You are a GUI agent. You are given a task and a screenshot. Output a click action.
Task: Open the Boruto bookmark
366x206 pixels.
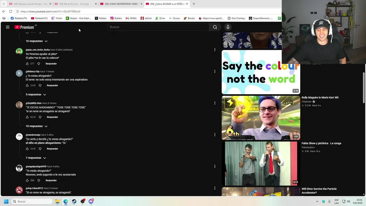(x=189, y=18)
